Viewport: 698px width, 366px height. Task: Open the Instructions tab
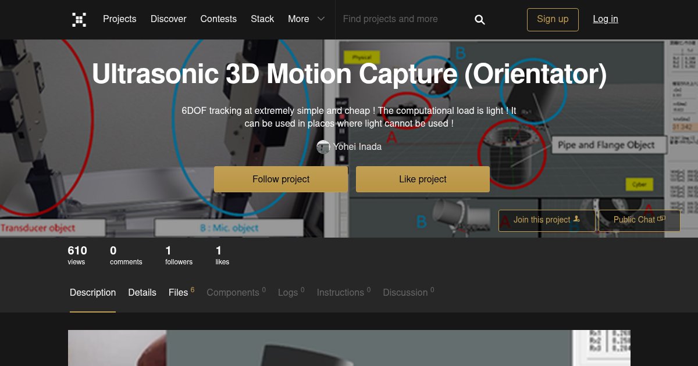coord(344,292)
